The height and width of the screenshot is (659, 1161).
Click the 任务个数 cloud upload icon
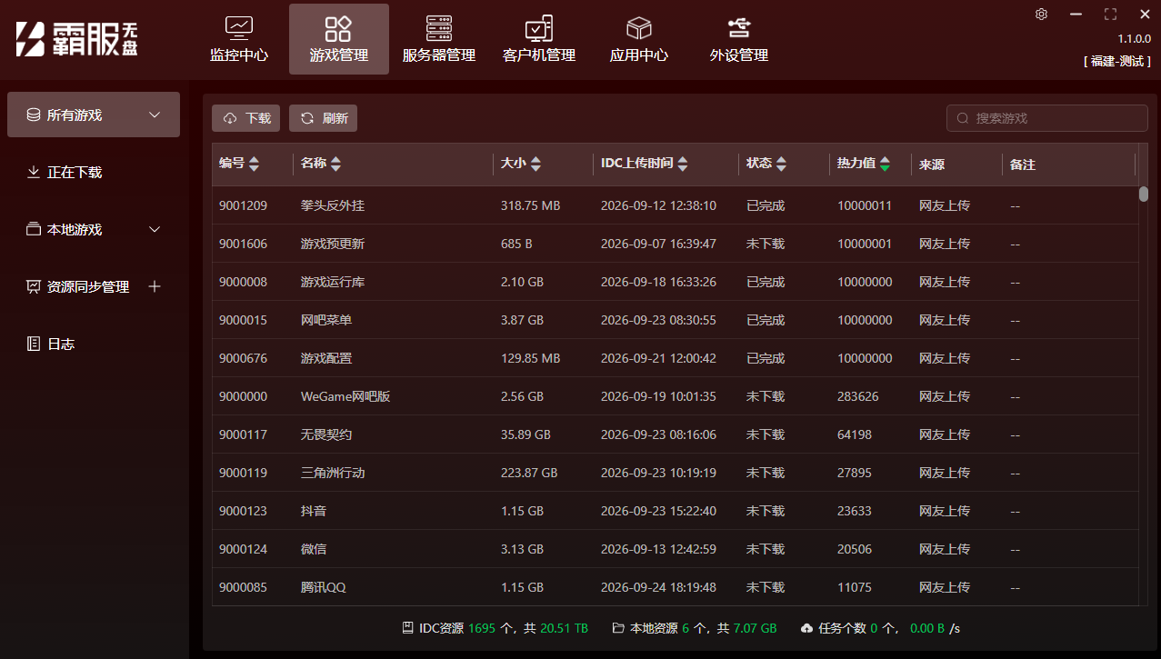pyautogui.click(x=806, y=628)
